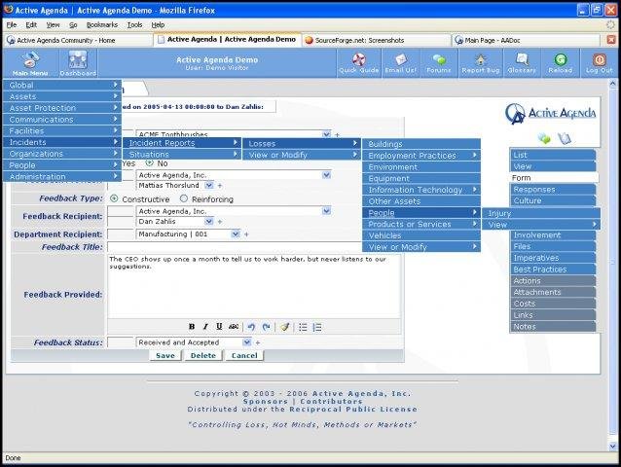
Task: Toggle bold formatting in editor toolbar
Action: [x=192, y=327]
